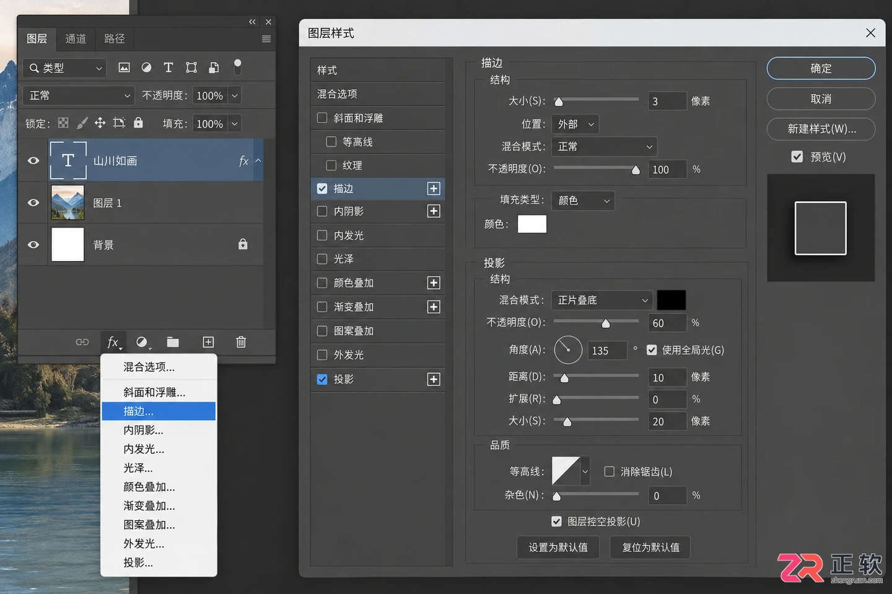Uncheck the 投影 effect checkbox
Image resolution: width=892 pixels, height=594 pixels.
(x=322, y=379)
